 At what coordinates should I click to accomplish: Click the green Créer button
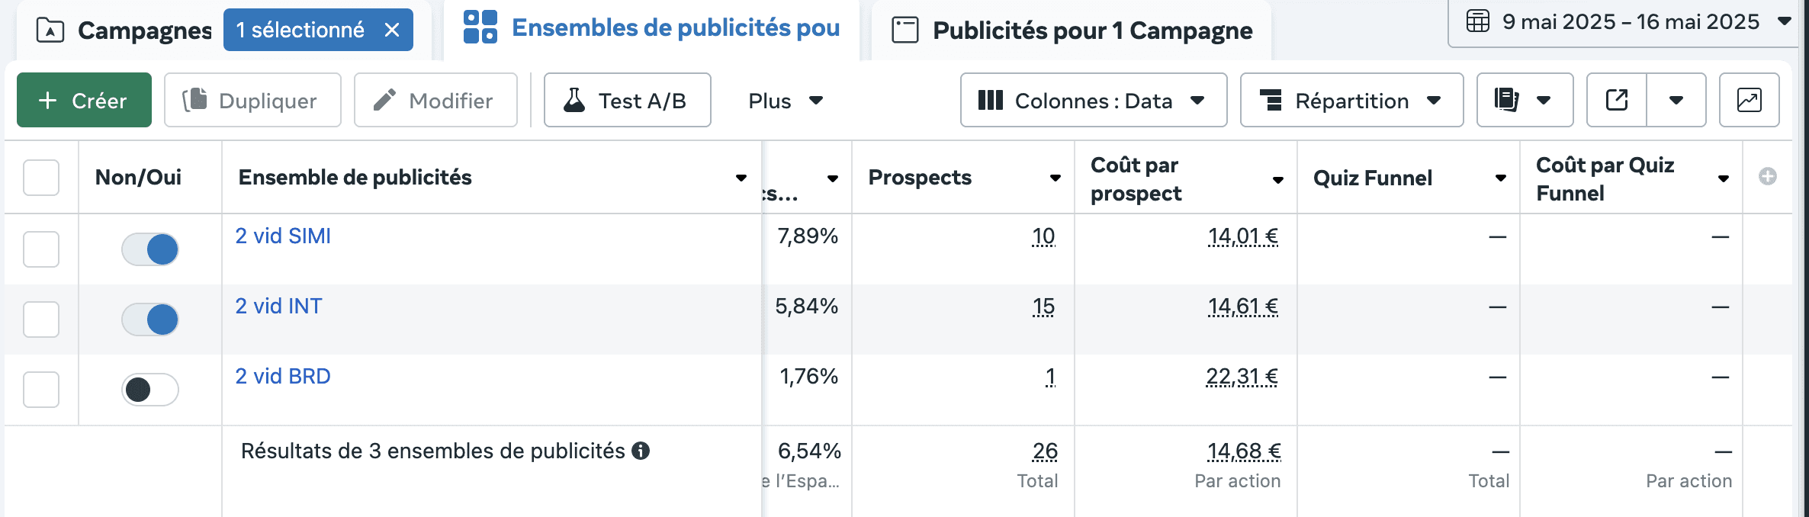(x=84, y=100)
